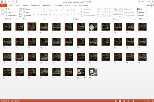This screenshot has width=154, height=102.
Task: Click the zoom-in plus button
Action: [x=145, y=101]
